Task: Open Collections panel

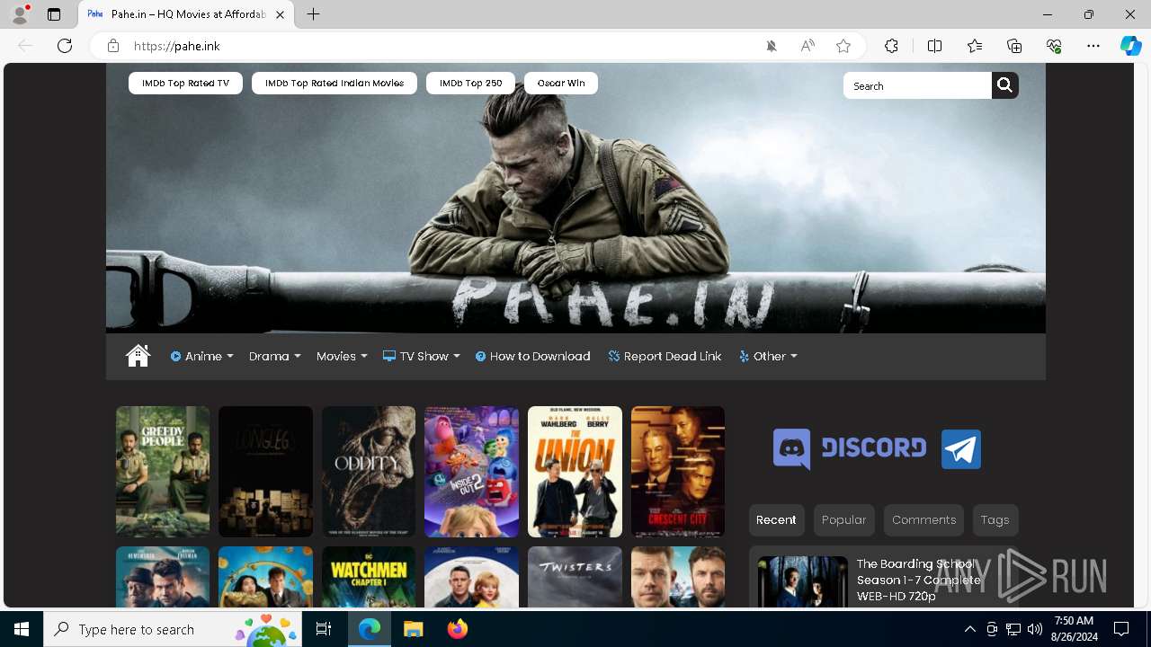Action: click(x=1014, y=46)
